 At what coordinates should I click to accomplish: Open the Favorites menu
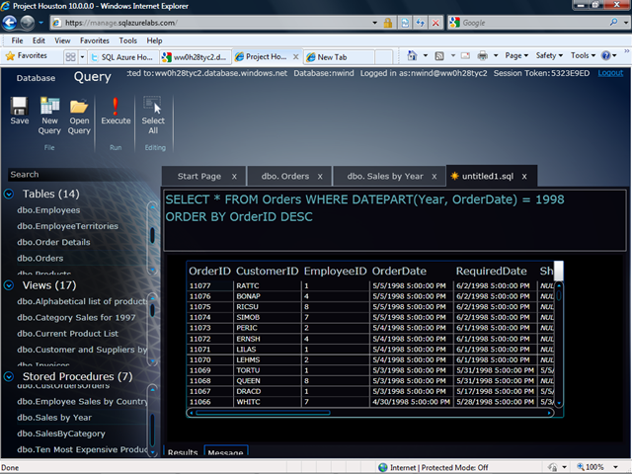(x=95, y=40)
